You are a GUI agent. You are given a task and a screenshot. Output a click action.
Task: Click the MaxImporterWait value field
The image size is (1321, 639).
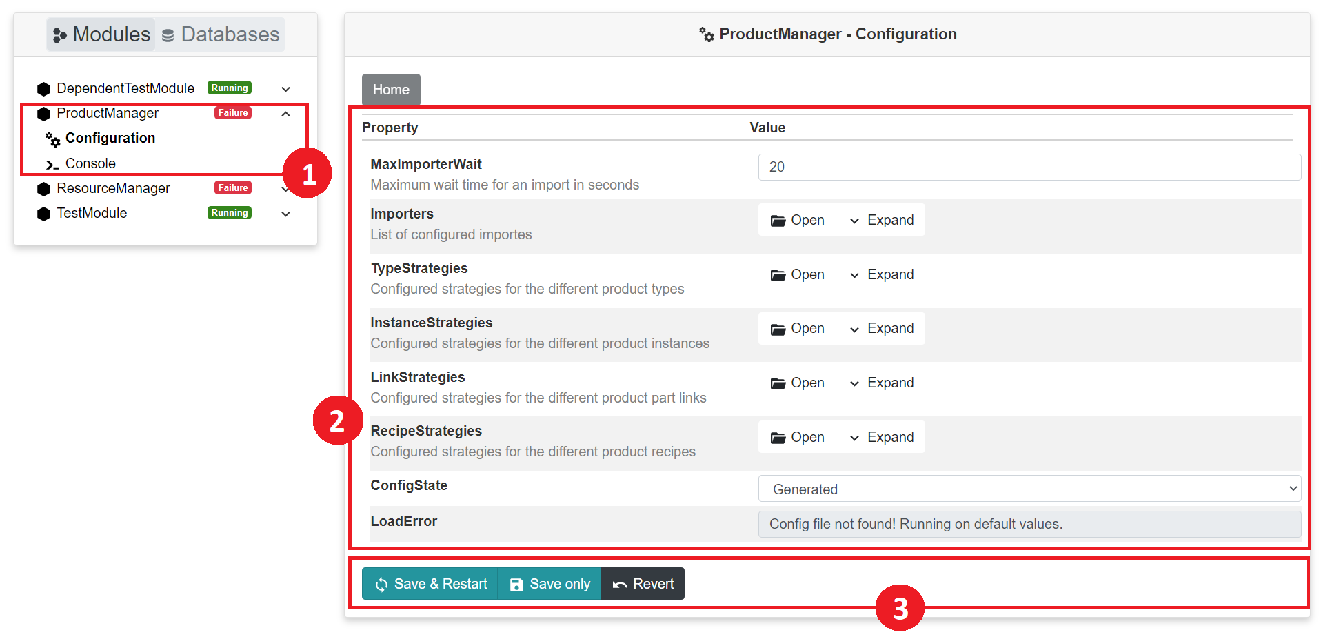tap(1029, 167)
